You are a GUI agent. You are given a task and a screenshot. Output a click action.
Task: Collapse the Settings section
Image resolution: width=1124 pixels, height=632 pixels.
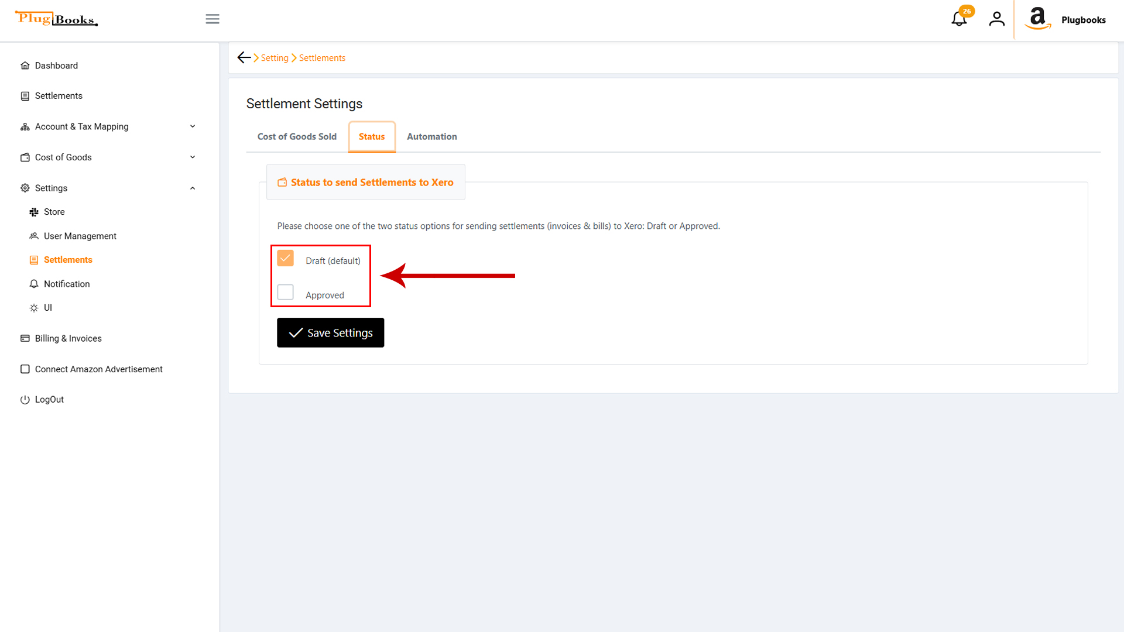[x=193, y=188]
